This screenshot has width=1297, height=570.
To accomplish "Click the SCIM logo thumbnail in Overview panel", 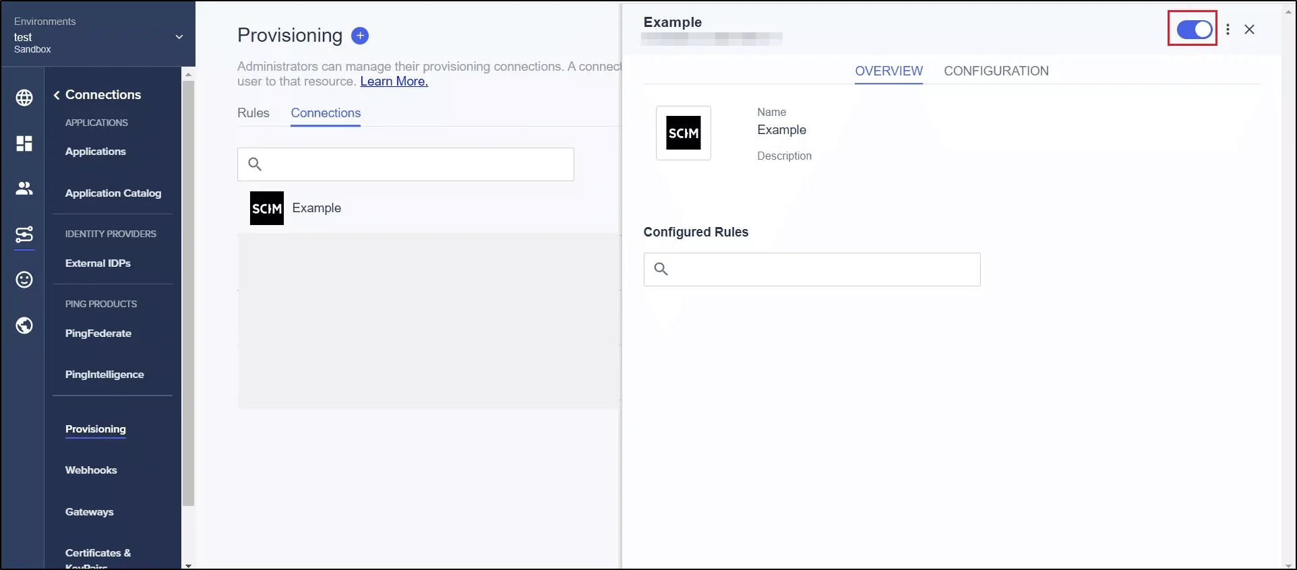I will coord(684,133).
